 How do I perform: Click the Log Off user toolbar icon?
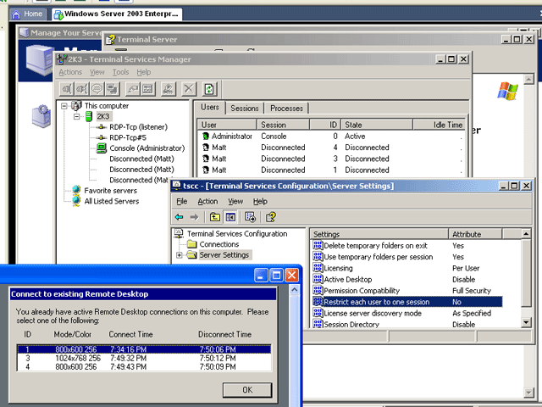click(x=169, y=89)
